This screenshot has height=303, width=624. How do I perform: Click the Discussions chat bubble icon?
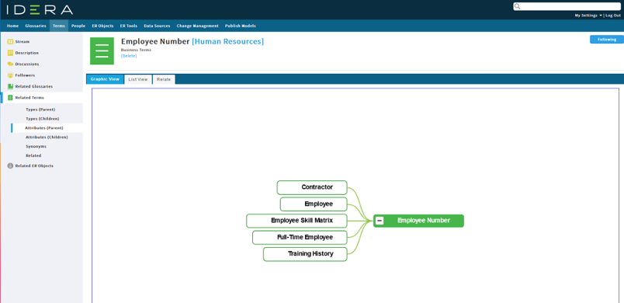click(x=10, y=64)
